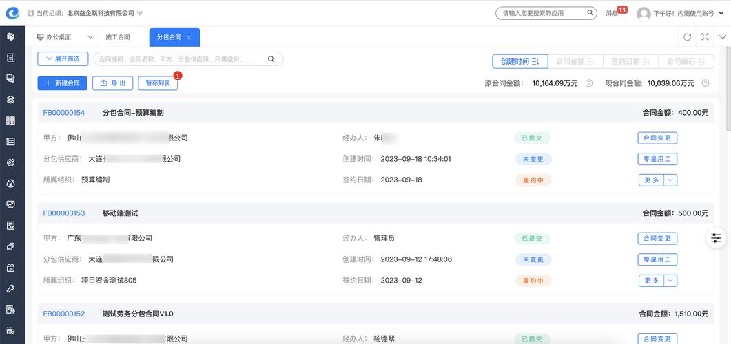Click 履约中 status tag of FB00000154
This screenshot has height=344, width=731.
click(x=533, y=180)
